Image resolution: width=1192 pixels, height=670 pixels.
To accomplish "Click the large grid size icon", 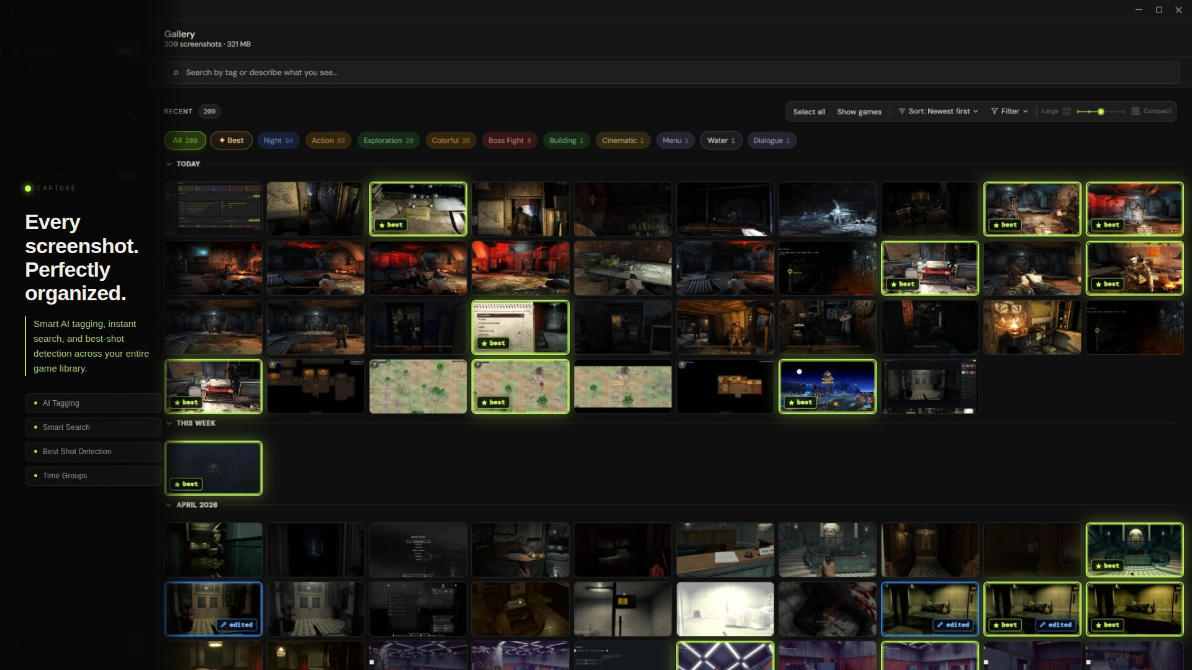I will click(x=1067, y=111).
